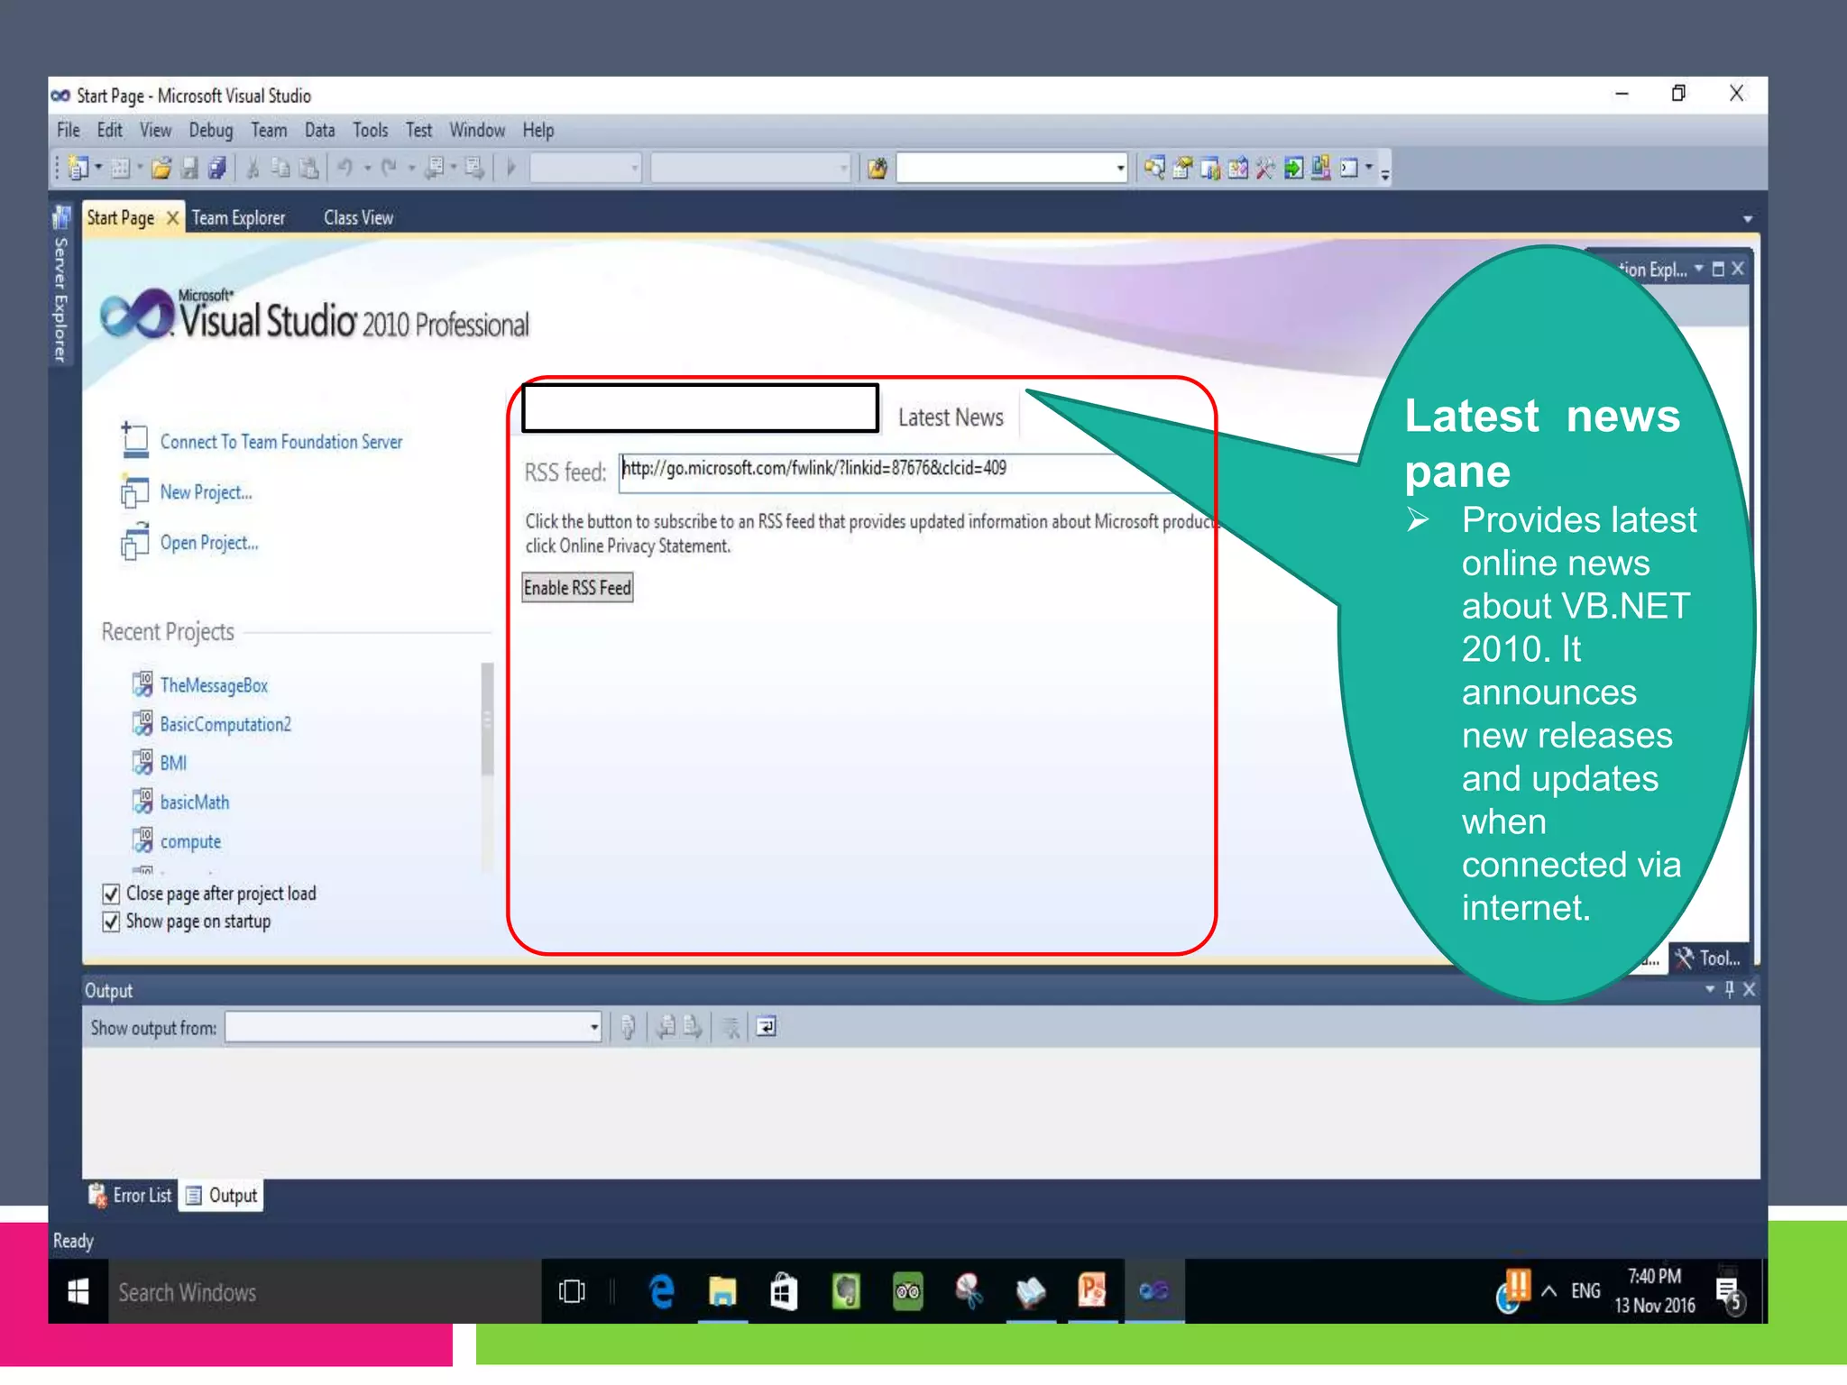Viewport: 1847px width, 1385px height.
Task: Open Extension Manager toolbar icon
Action: point(1321,168)
